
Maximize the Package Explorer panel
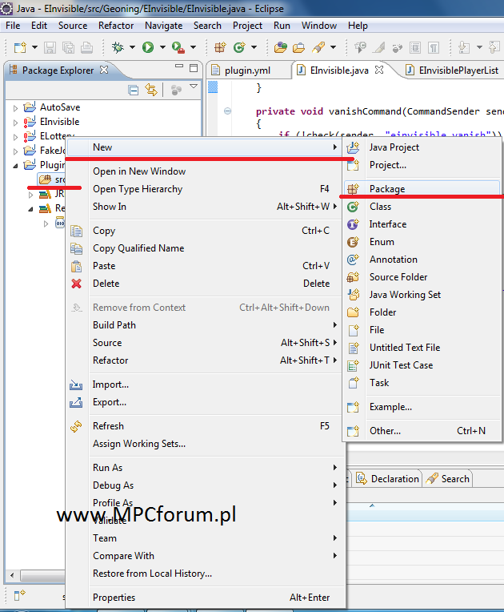tap(194, 68)
